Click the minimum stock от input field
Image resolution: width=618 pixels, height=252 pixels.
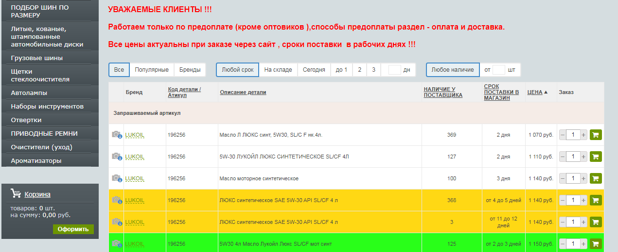[x=499, y=70]
